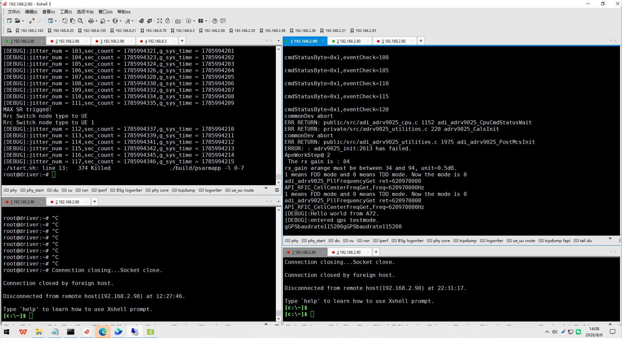Launch Xftp swirl icon in toolbar
Screen dimensions: 622x338
tap(142, 21)
